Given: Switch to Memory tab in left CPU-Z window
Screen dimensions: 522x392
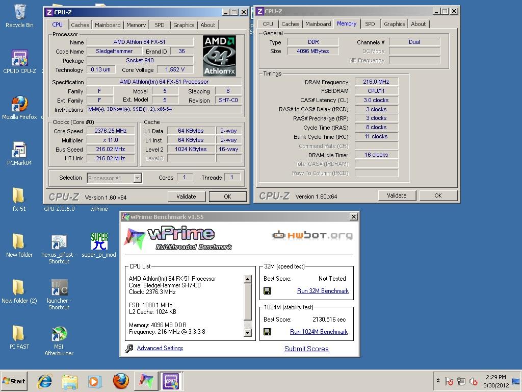Looking at the screenshot, I should coord(136,25).
